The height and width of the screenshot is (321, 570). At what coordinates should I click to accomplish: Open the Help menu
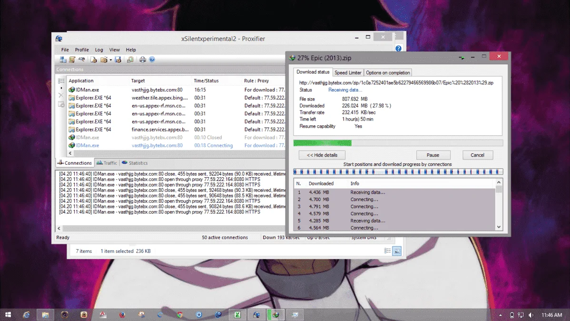coord(131,50)
